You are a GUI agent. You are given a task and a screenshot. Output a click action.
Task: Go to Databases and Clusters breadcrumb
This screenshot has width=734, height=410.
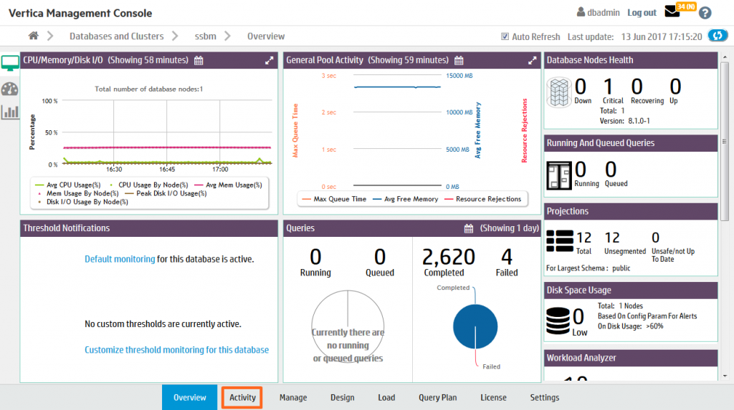coord(117,36)
